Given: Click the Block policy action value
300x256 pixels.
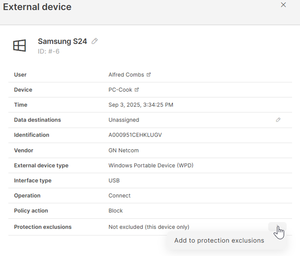Looking at the screenshot, I should pyautogui.click(x=115, y=211).
